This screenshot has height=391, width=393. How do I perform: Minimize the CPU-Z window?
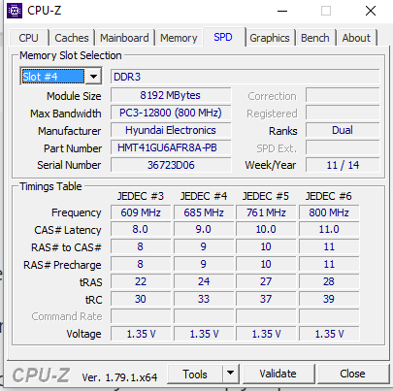pos(282,11)
